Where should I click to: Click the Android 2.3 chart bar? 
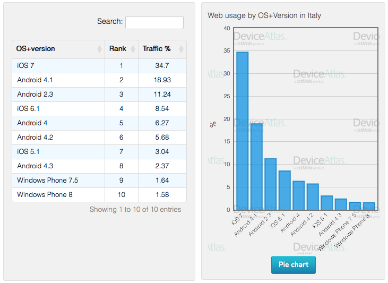point(270,184)
